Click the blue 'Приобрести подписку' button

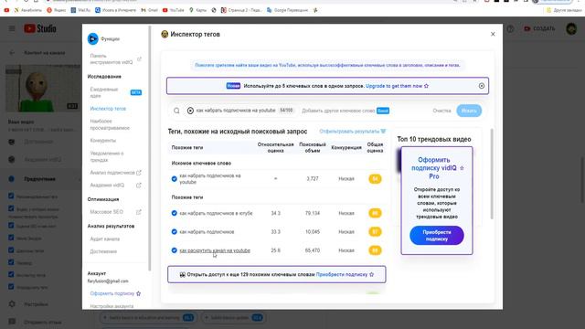(x=437, y=236)
